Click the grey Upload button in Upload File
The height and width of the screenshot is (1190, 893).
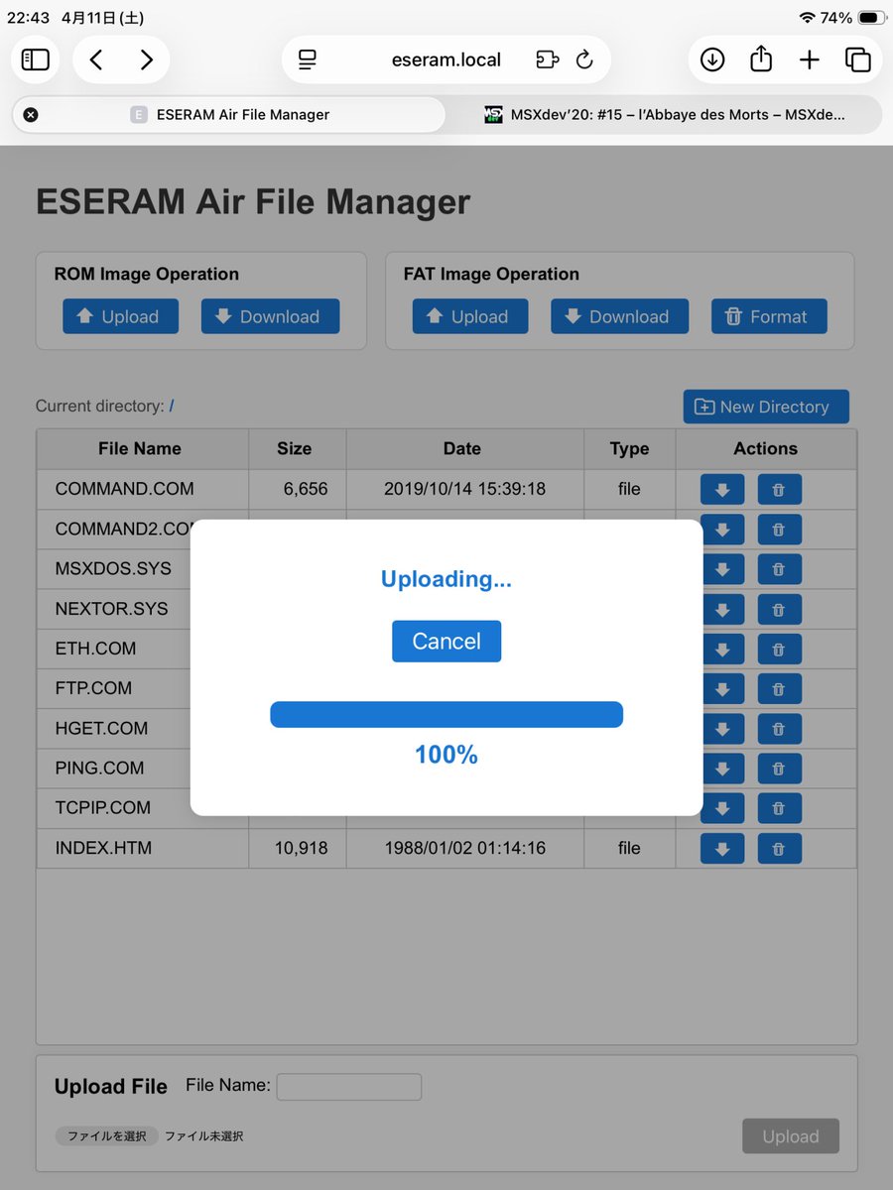(791, 1136)
